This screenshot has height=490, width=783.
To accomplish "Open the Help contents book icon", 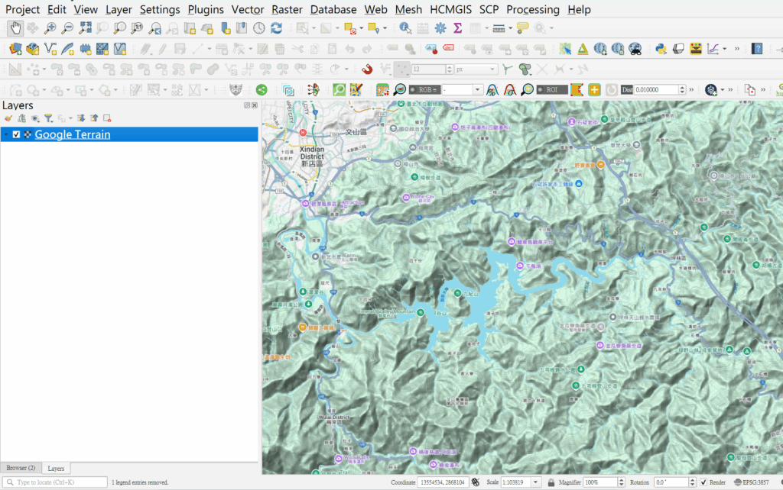I will coord(757,48).
